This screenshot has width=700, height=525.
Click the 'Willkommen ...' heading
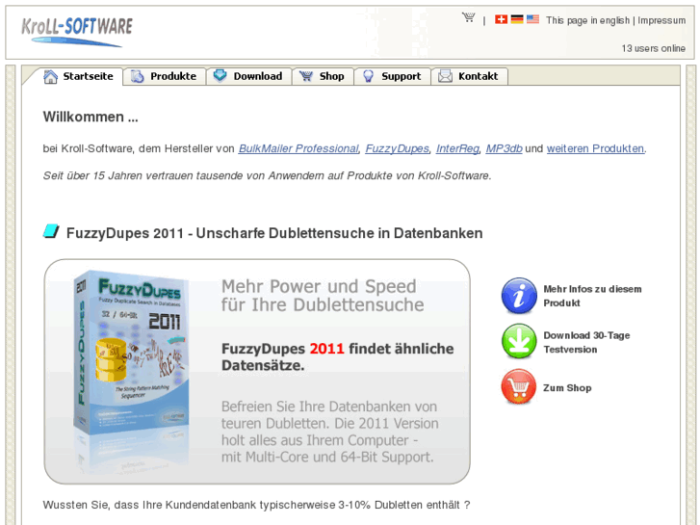(x=91, y=118)
